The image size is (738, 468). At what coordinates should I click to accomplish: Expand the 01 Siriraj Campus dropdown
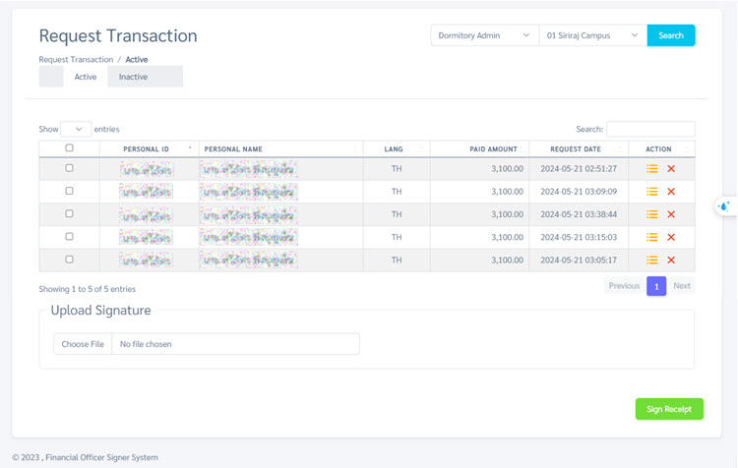coord(592,35)
